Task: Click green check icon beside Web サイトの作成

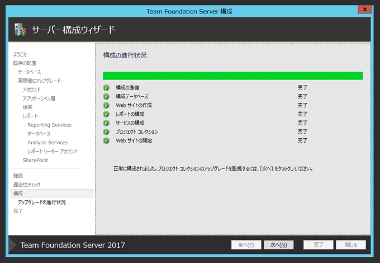Action: 106,105
